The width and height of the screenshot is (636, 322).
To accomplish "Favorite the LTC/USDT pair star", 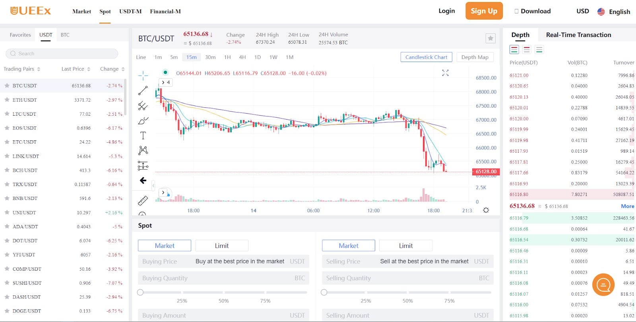I will [x=7, y=114].
